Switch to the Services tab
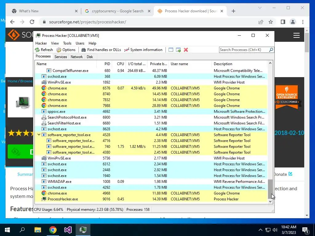This screenshot has width=315, height=236. [x=61, y=57]
